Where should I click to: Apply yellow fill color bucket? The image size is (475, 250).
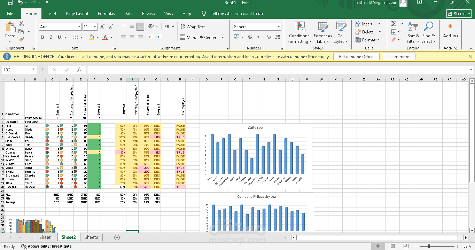point(92,37)
